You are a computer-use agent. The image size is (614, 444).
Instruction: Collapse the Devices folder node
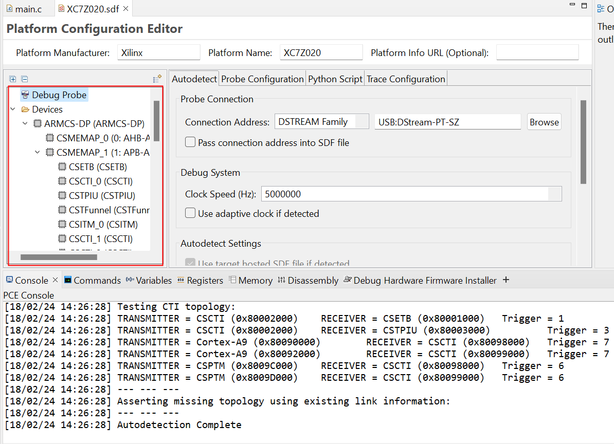(x=13, y=109)
